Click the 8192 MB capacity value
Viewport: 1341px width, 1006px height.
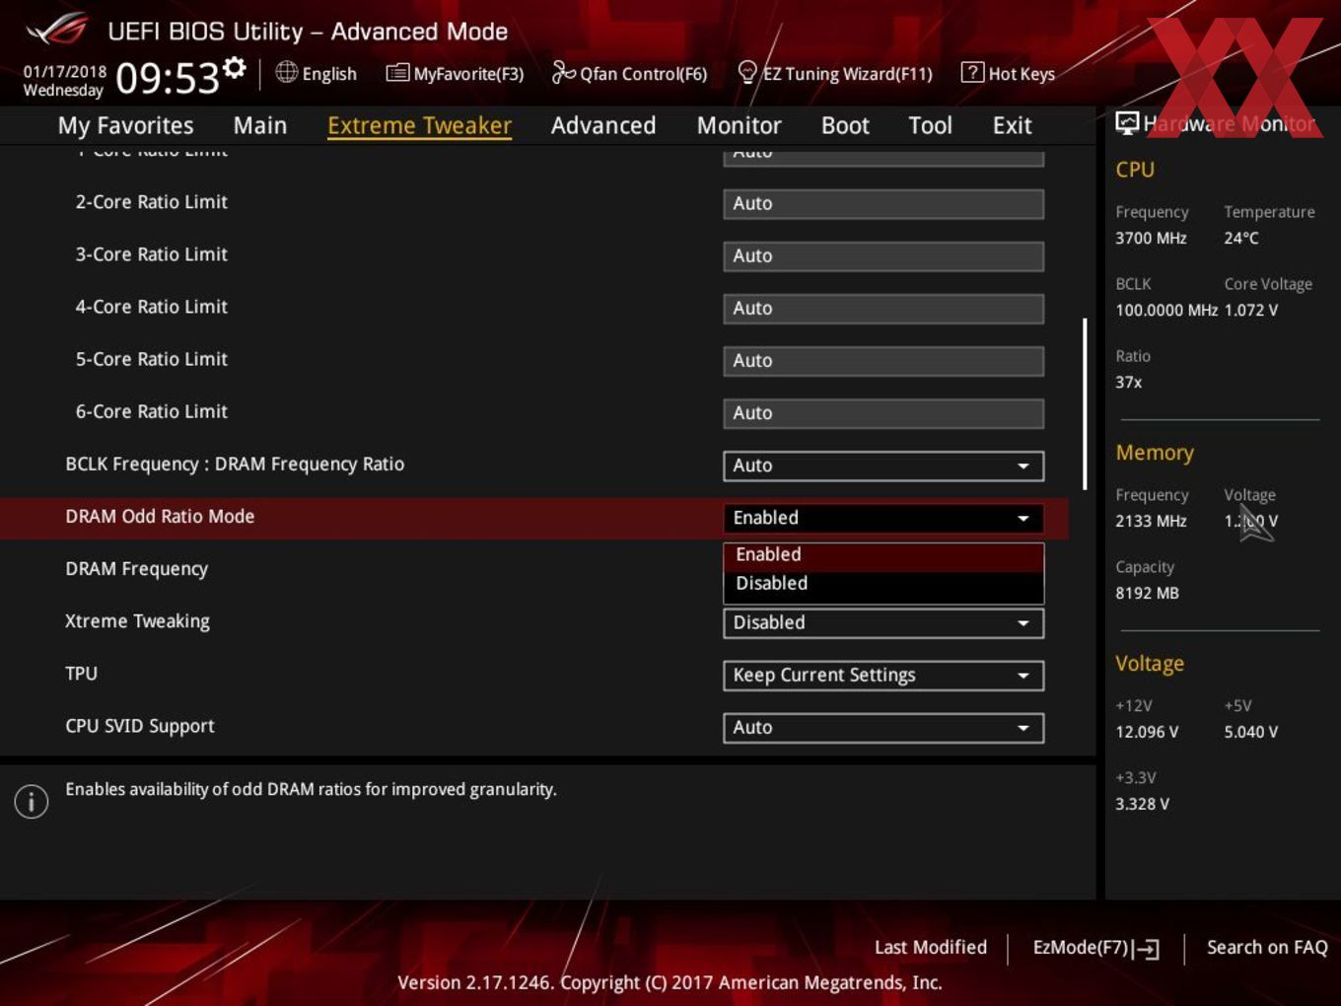coord(1147,593)
